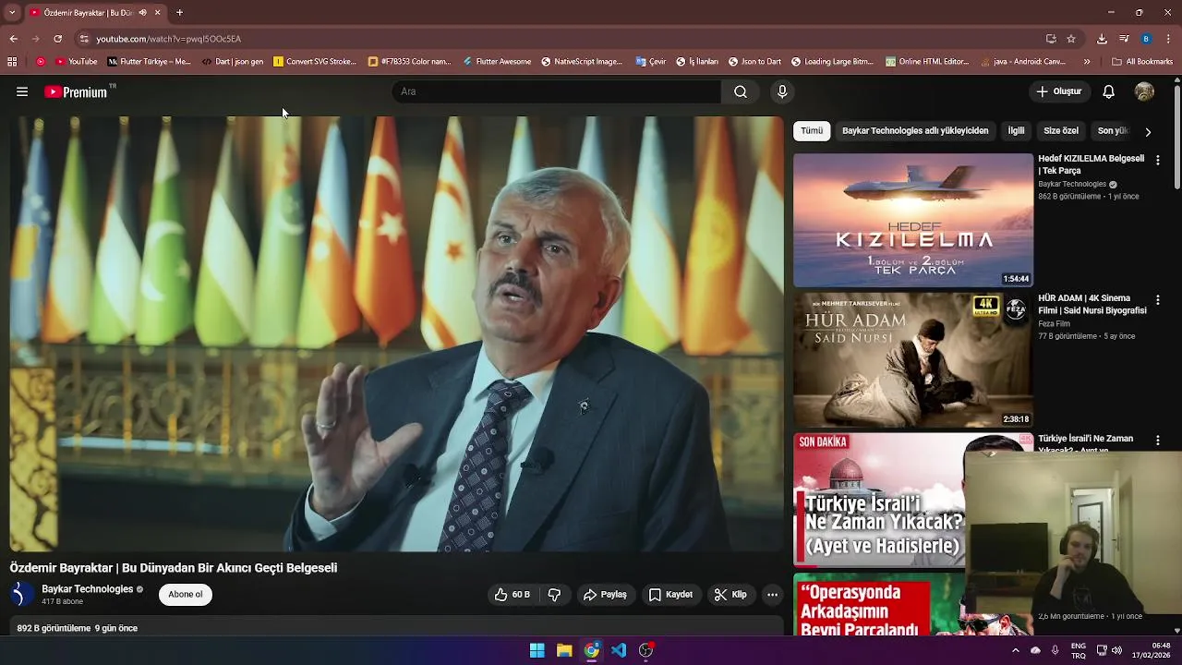Screen dimensions: 1182x665
Task: Open the Chrome three-dot menu
Action: click(x=1168, y=39)
